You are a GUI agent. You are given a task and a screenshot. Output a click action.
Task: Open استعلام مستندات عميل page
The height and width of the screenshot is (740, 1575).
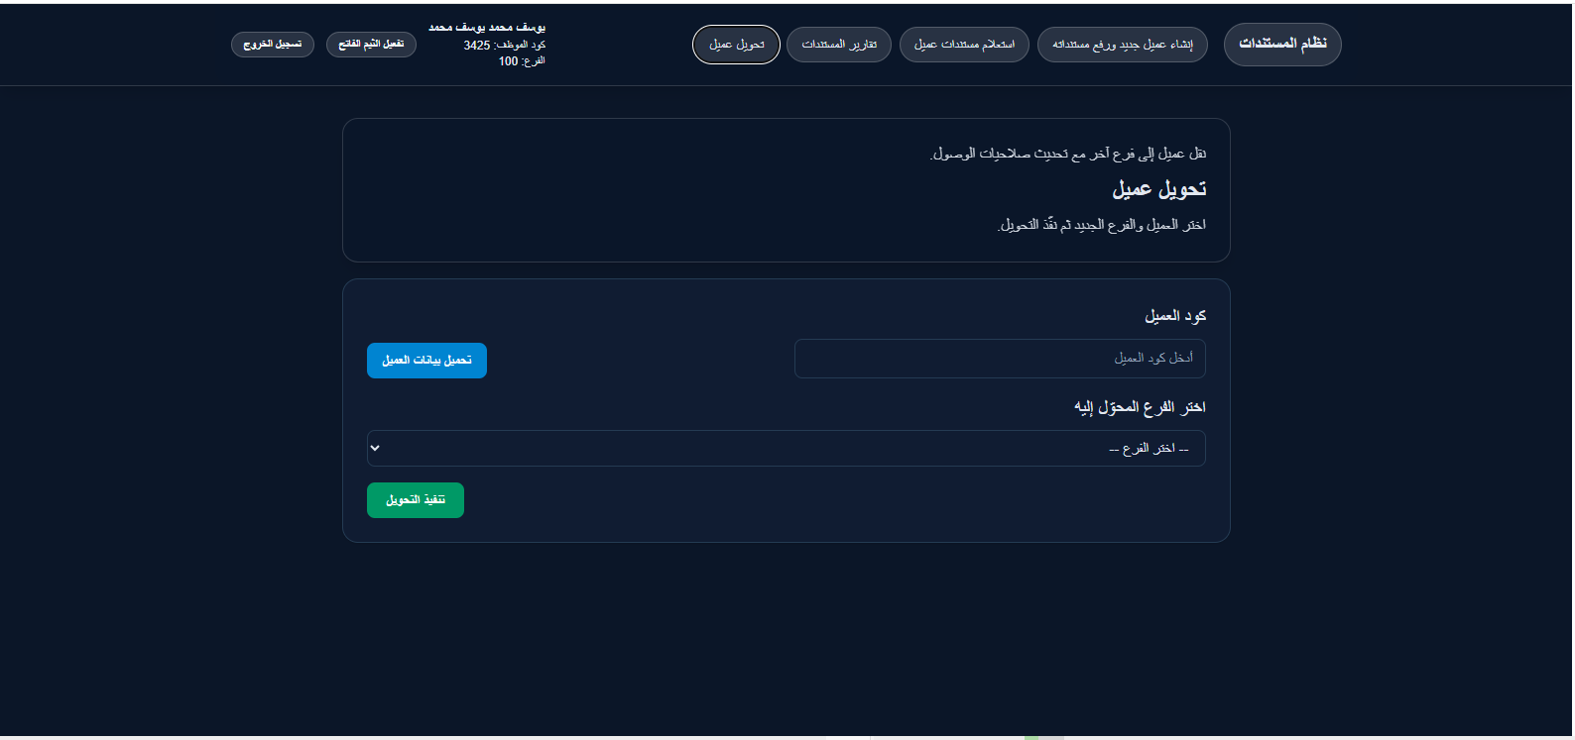click(964, 45)
